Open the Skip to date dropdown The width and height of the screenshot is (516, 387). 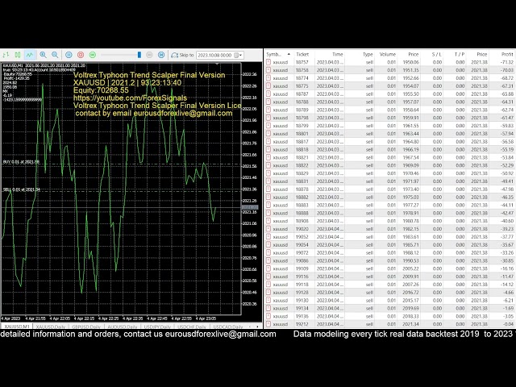click(x=240, y=55)
